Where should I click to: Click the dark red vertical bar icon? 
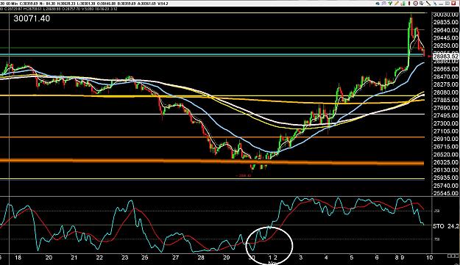click(x=409, y=4)
